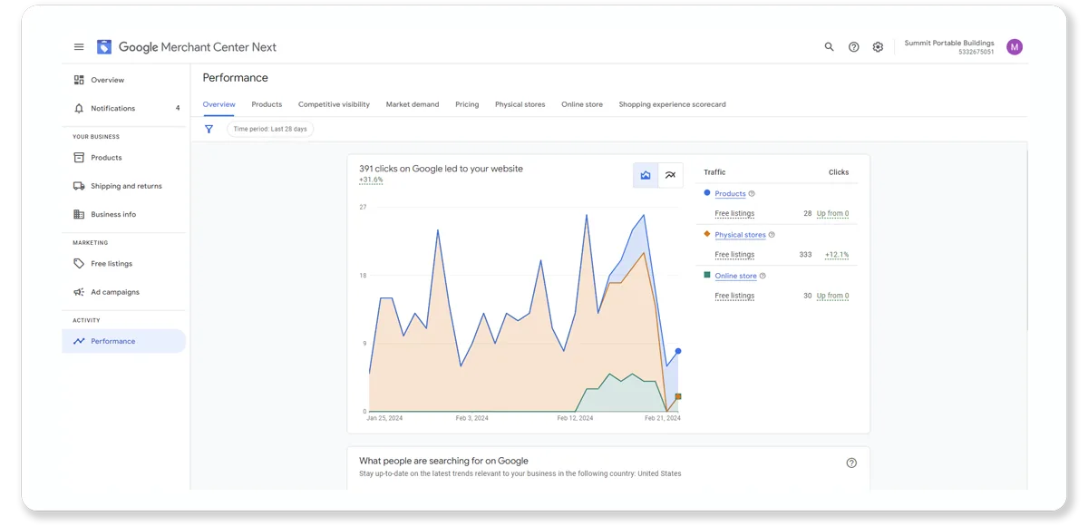Click the green Online store legend square
Viewport: 1088px width, 526px height.
707,275
